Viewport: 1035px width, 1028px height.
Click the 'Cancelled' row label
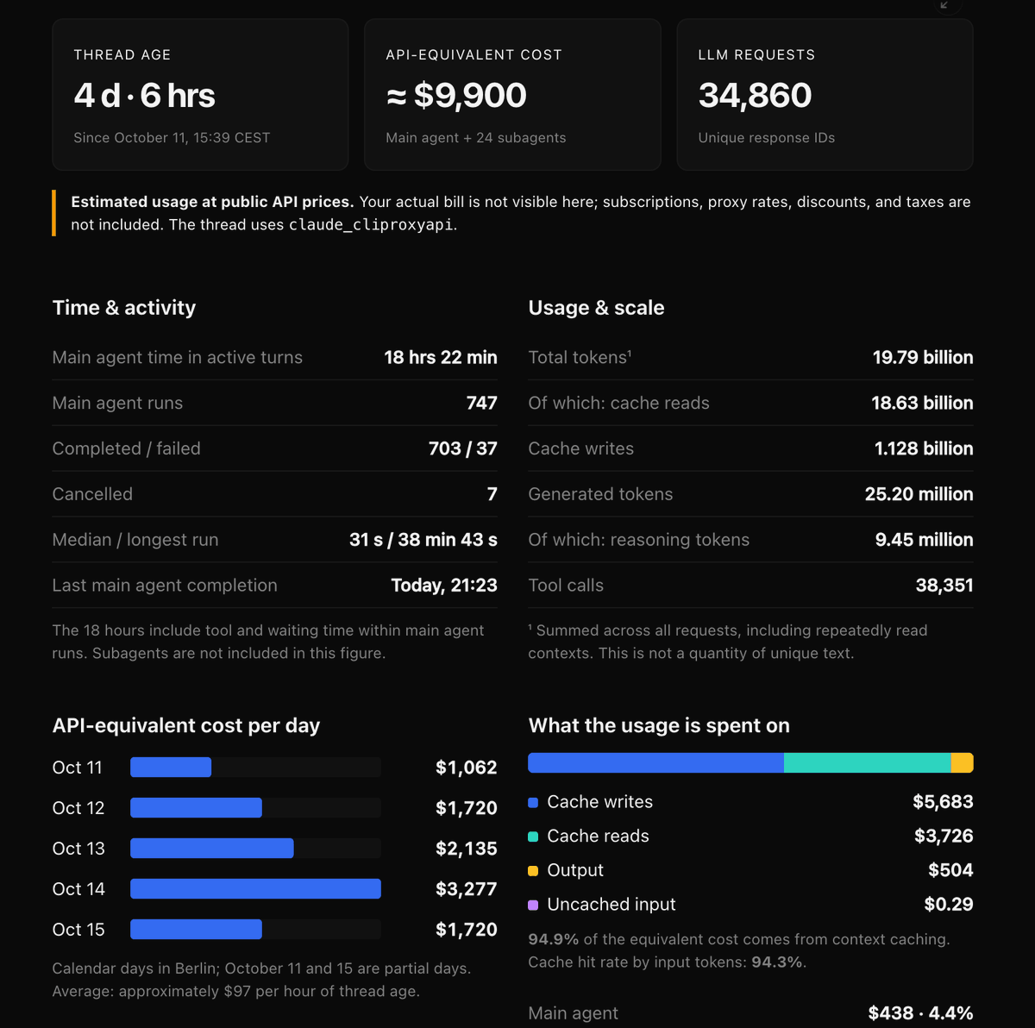(92, 494)
